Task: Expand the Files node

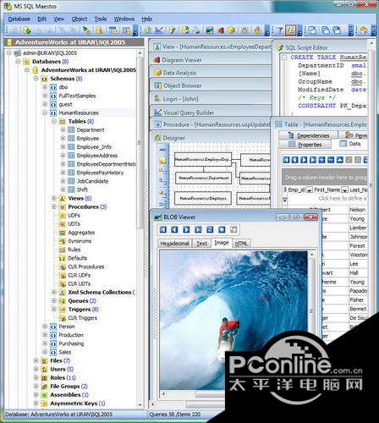Action: tap(36, 360)
